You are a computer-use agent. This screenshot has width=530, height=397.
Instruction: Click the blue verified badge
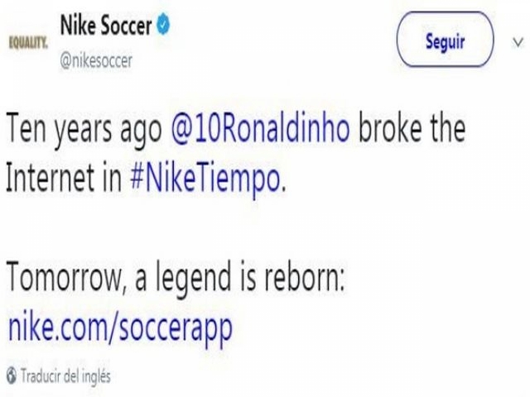[x=163, y=26]
